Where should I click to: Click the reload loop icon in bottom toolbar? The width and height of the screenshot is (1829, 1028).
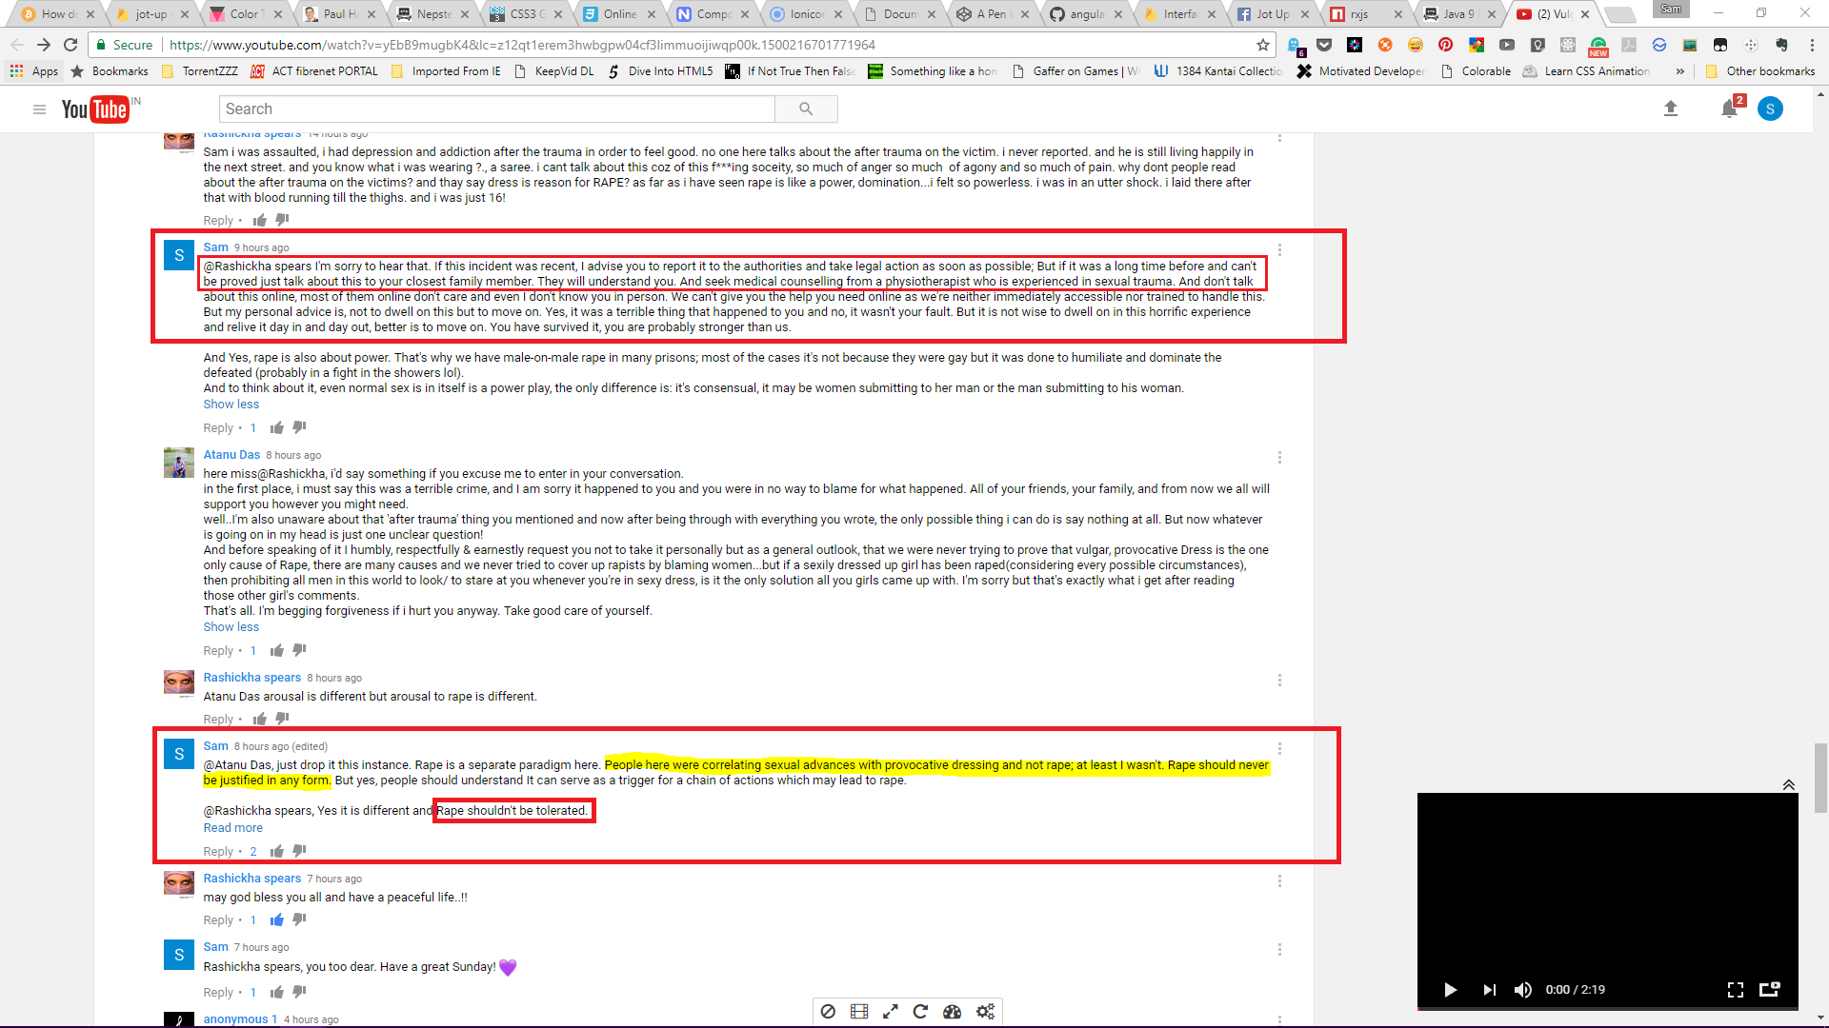point(920,1012)
